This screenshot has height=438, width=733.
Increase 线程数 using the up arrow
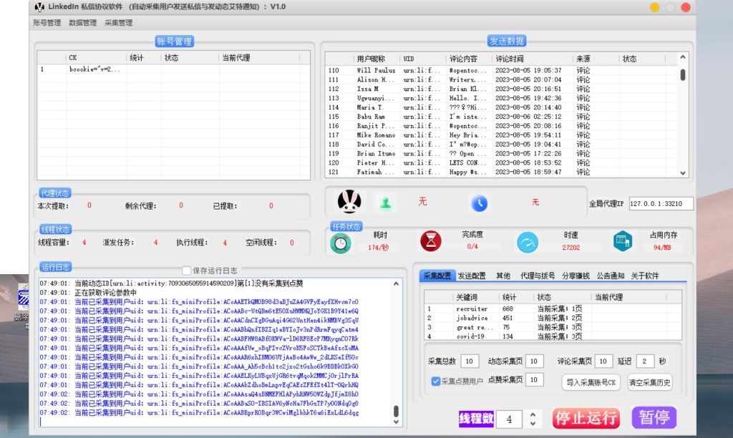point(532,413)
